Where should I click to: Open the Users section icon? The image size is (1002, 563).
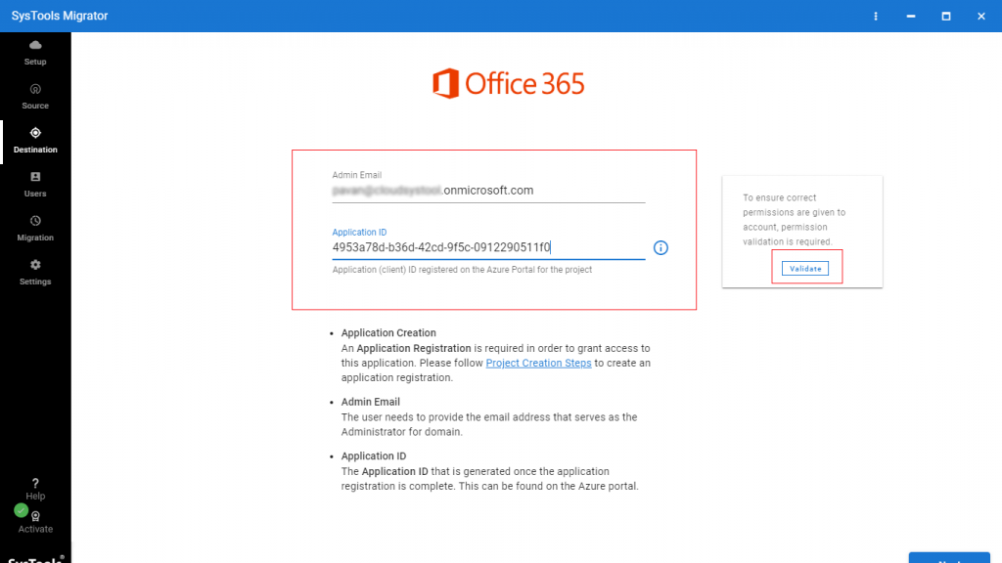click(35, 177)
